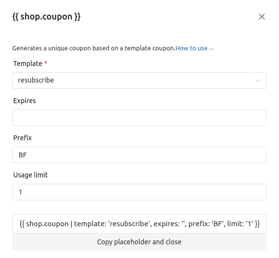The image size is (279, 258).
Task: Expand the Template chevron arrow
Action: [258, 81]
